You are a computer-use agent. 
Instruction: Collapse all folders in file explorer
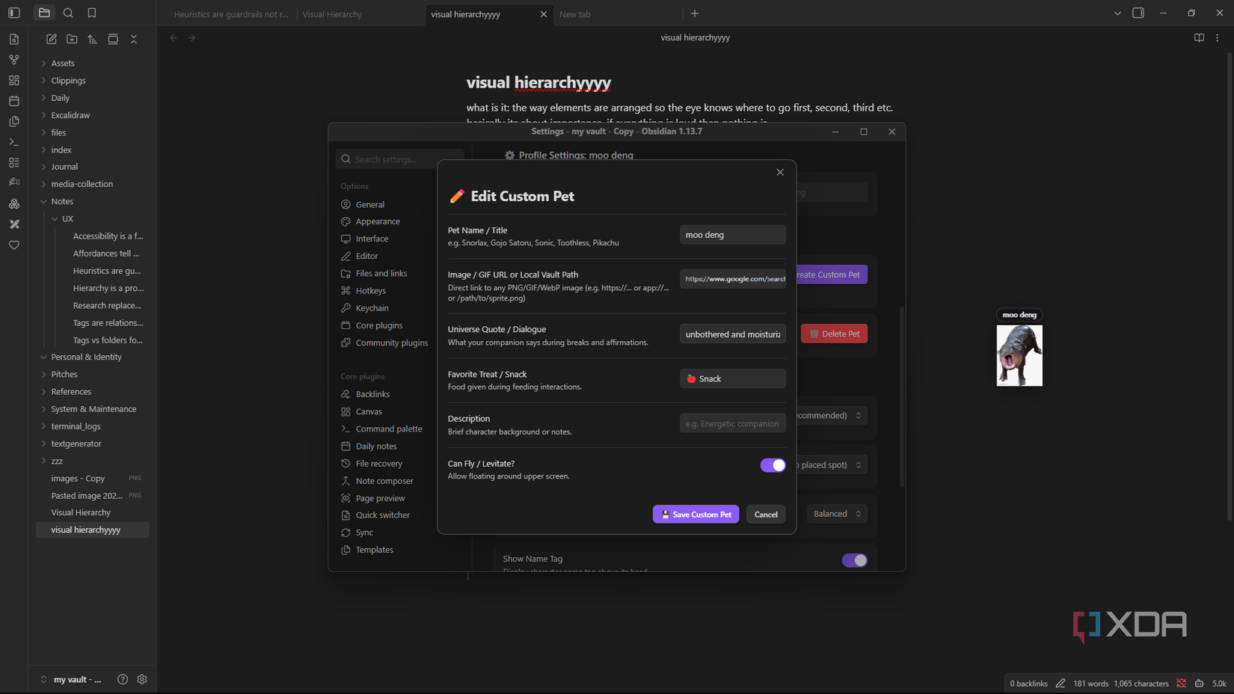pos(134,39)
